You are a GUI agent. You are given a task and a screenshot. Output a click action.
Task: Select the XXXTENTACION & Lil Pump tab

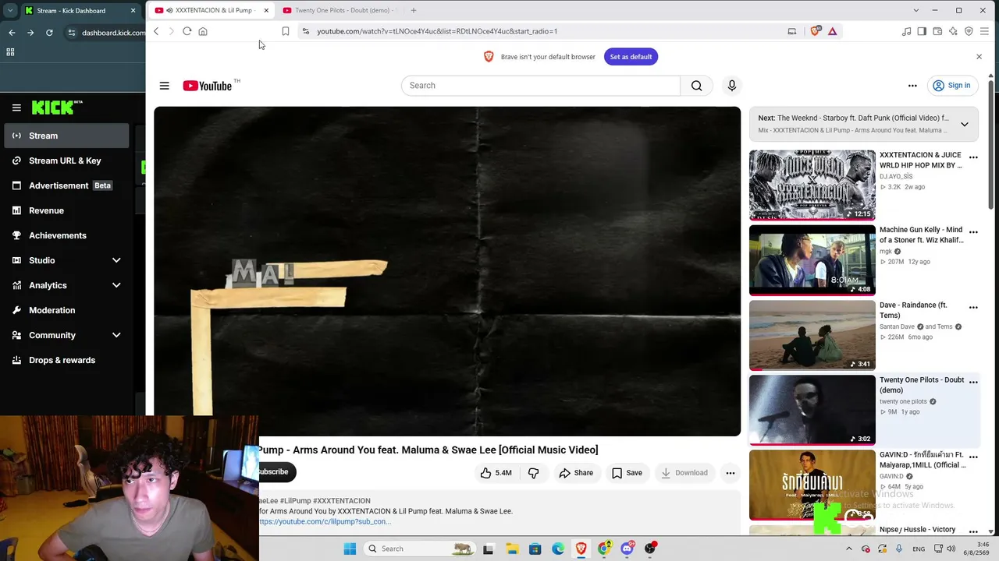212,10
